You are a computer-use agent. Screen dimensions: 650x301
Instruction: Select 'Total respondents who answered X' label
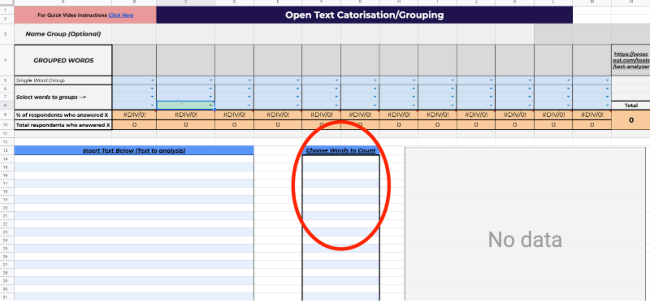point(63,125)
